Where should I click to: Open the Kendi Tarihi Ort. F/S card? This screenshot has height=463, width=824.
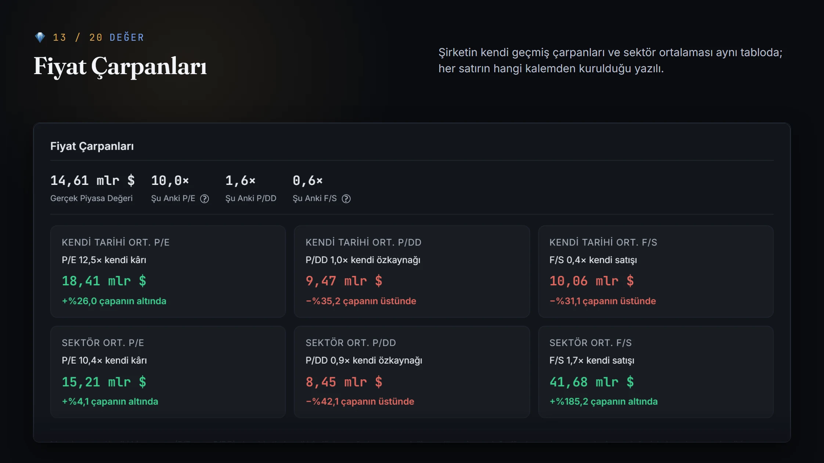pos(656,271)
